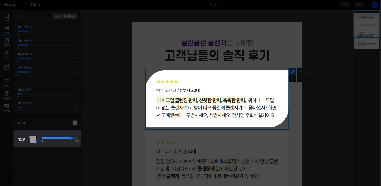The image size is (381, 186).
Task: Click the text 박** 고객님 /수부지 30대
Action: point(178,90)
